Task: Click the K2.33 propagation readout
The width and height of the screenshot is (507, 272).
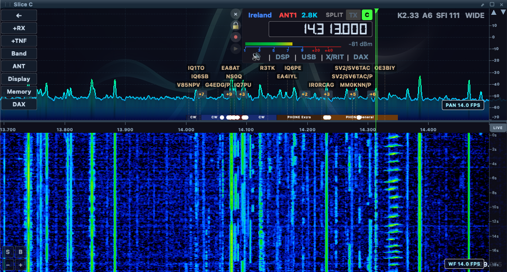Action: 408,15
